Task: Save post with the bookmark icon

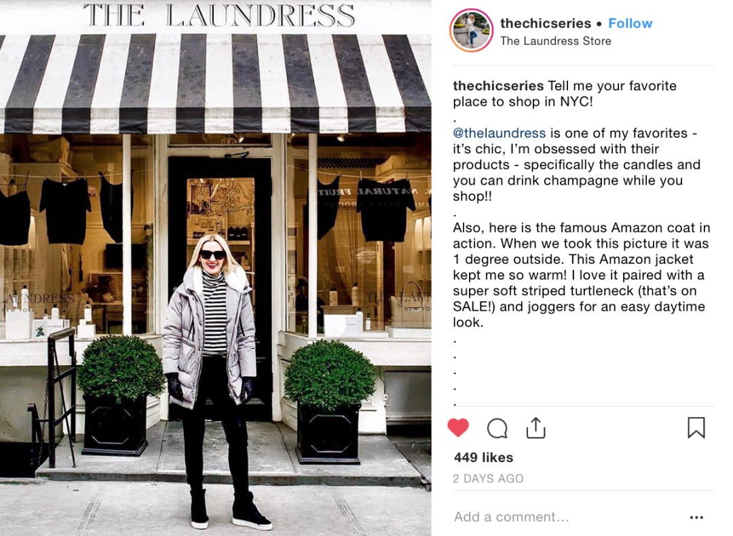Action: [696, 427]
